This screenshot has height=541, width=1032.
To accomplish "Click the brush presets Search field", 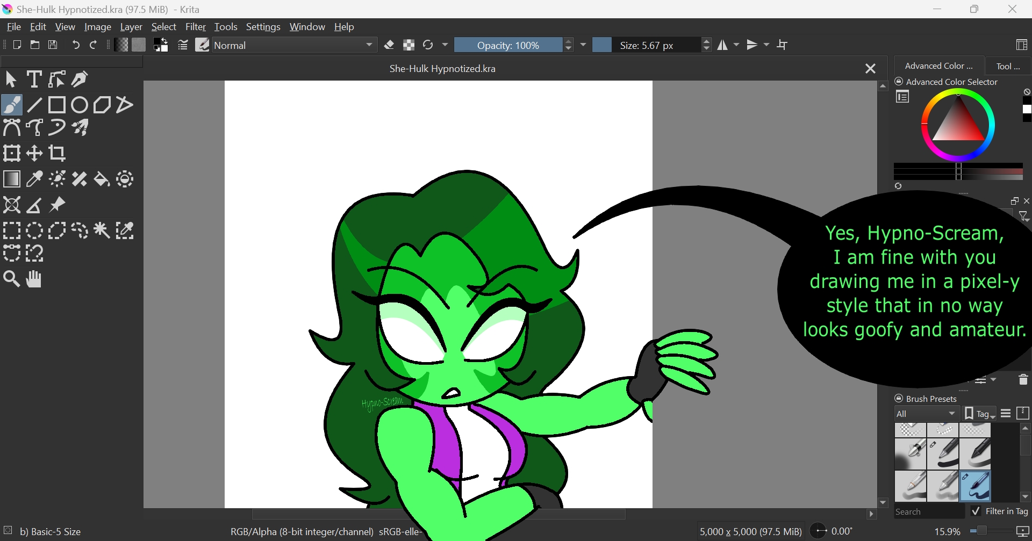I will point(929,512).
